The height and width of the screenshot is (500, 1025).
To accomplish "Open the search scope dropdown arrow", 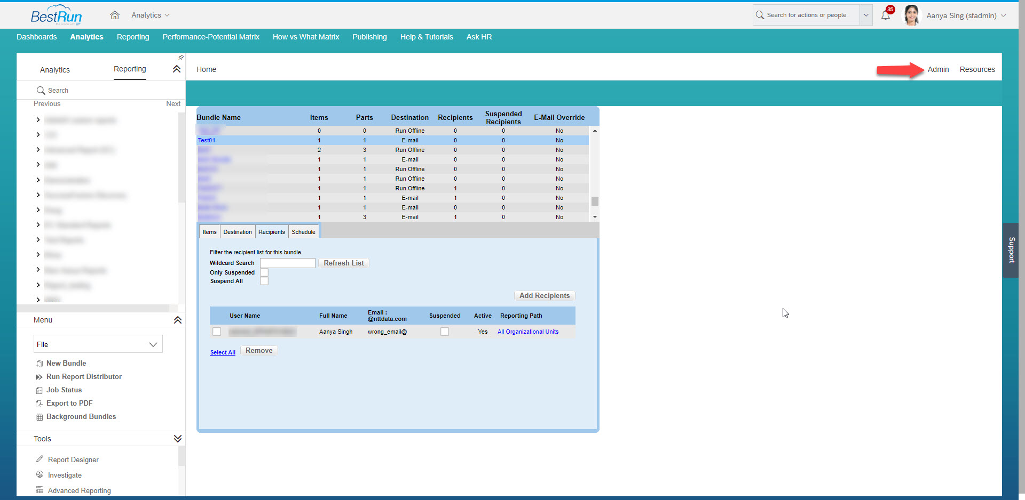I will point(866,15).
